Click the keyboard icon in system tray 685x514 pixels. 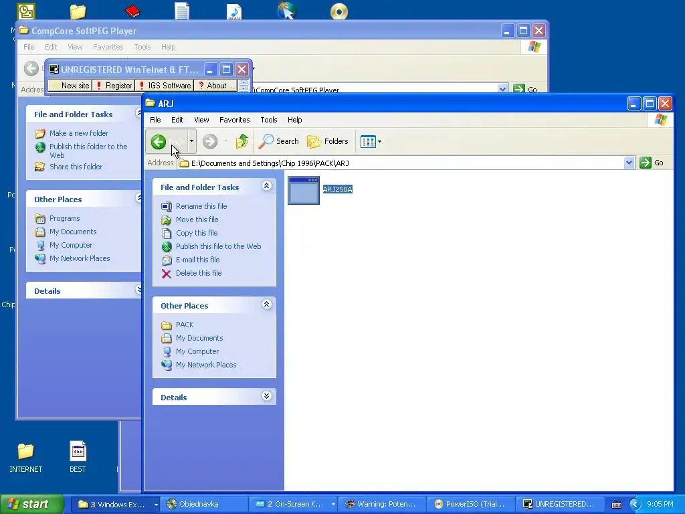tap(616, 505)
